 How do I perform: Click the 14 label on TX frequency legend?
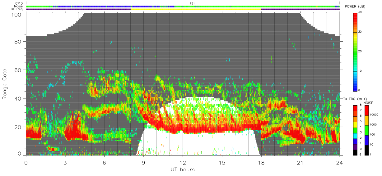pos(360,127)
